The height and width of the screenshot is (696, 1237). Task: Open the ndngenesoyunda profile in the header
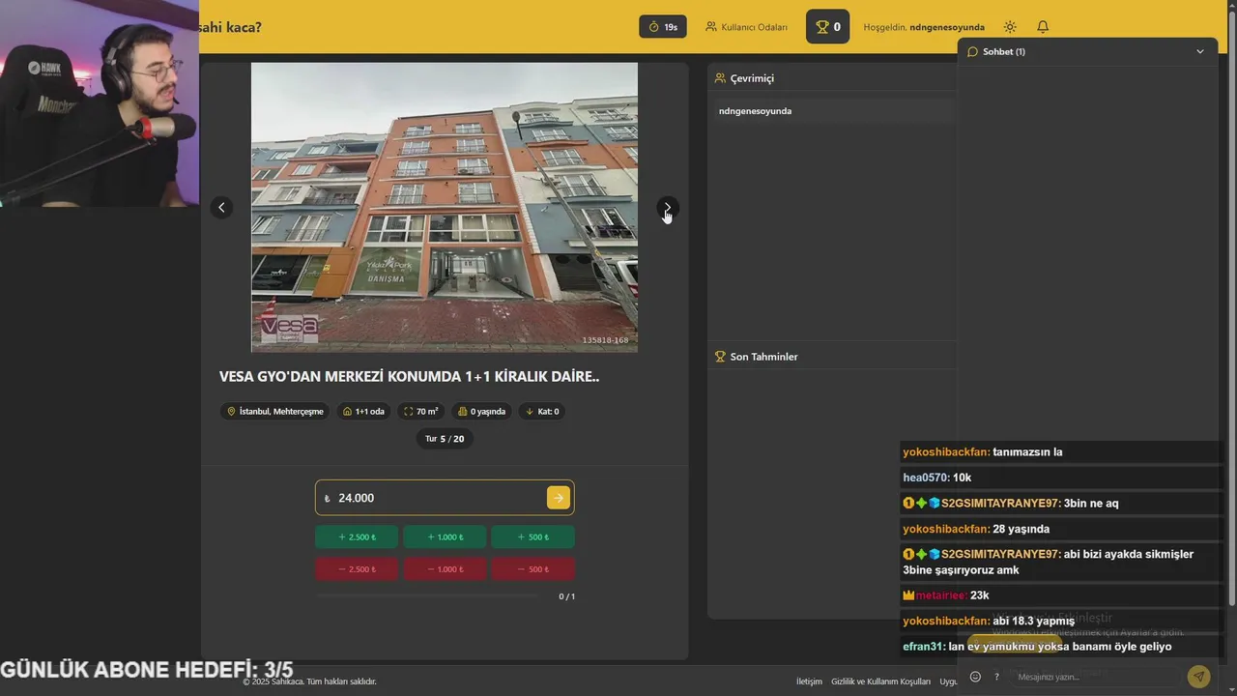tap(947, 27)
